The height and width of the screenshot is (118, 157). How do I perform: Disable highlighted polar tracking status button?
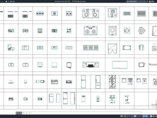click(135, 116)
